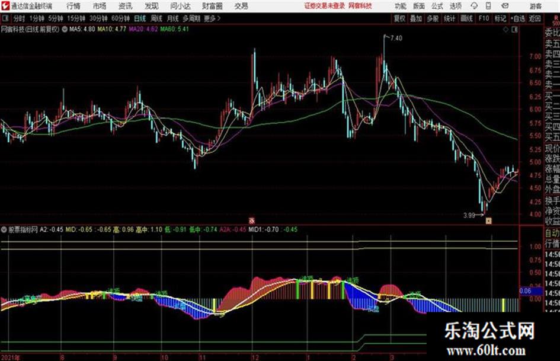Click the 统计 statistics toolbar button
The height and width of the screenshot is (361, 560).
click(x=449, y=18)
